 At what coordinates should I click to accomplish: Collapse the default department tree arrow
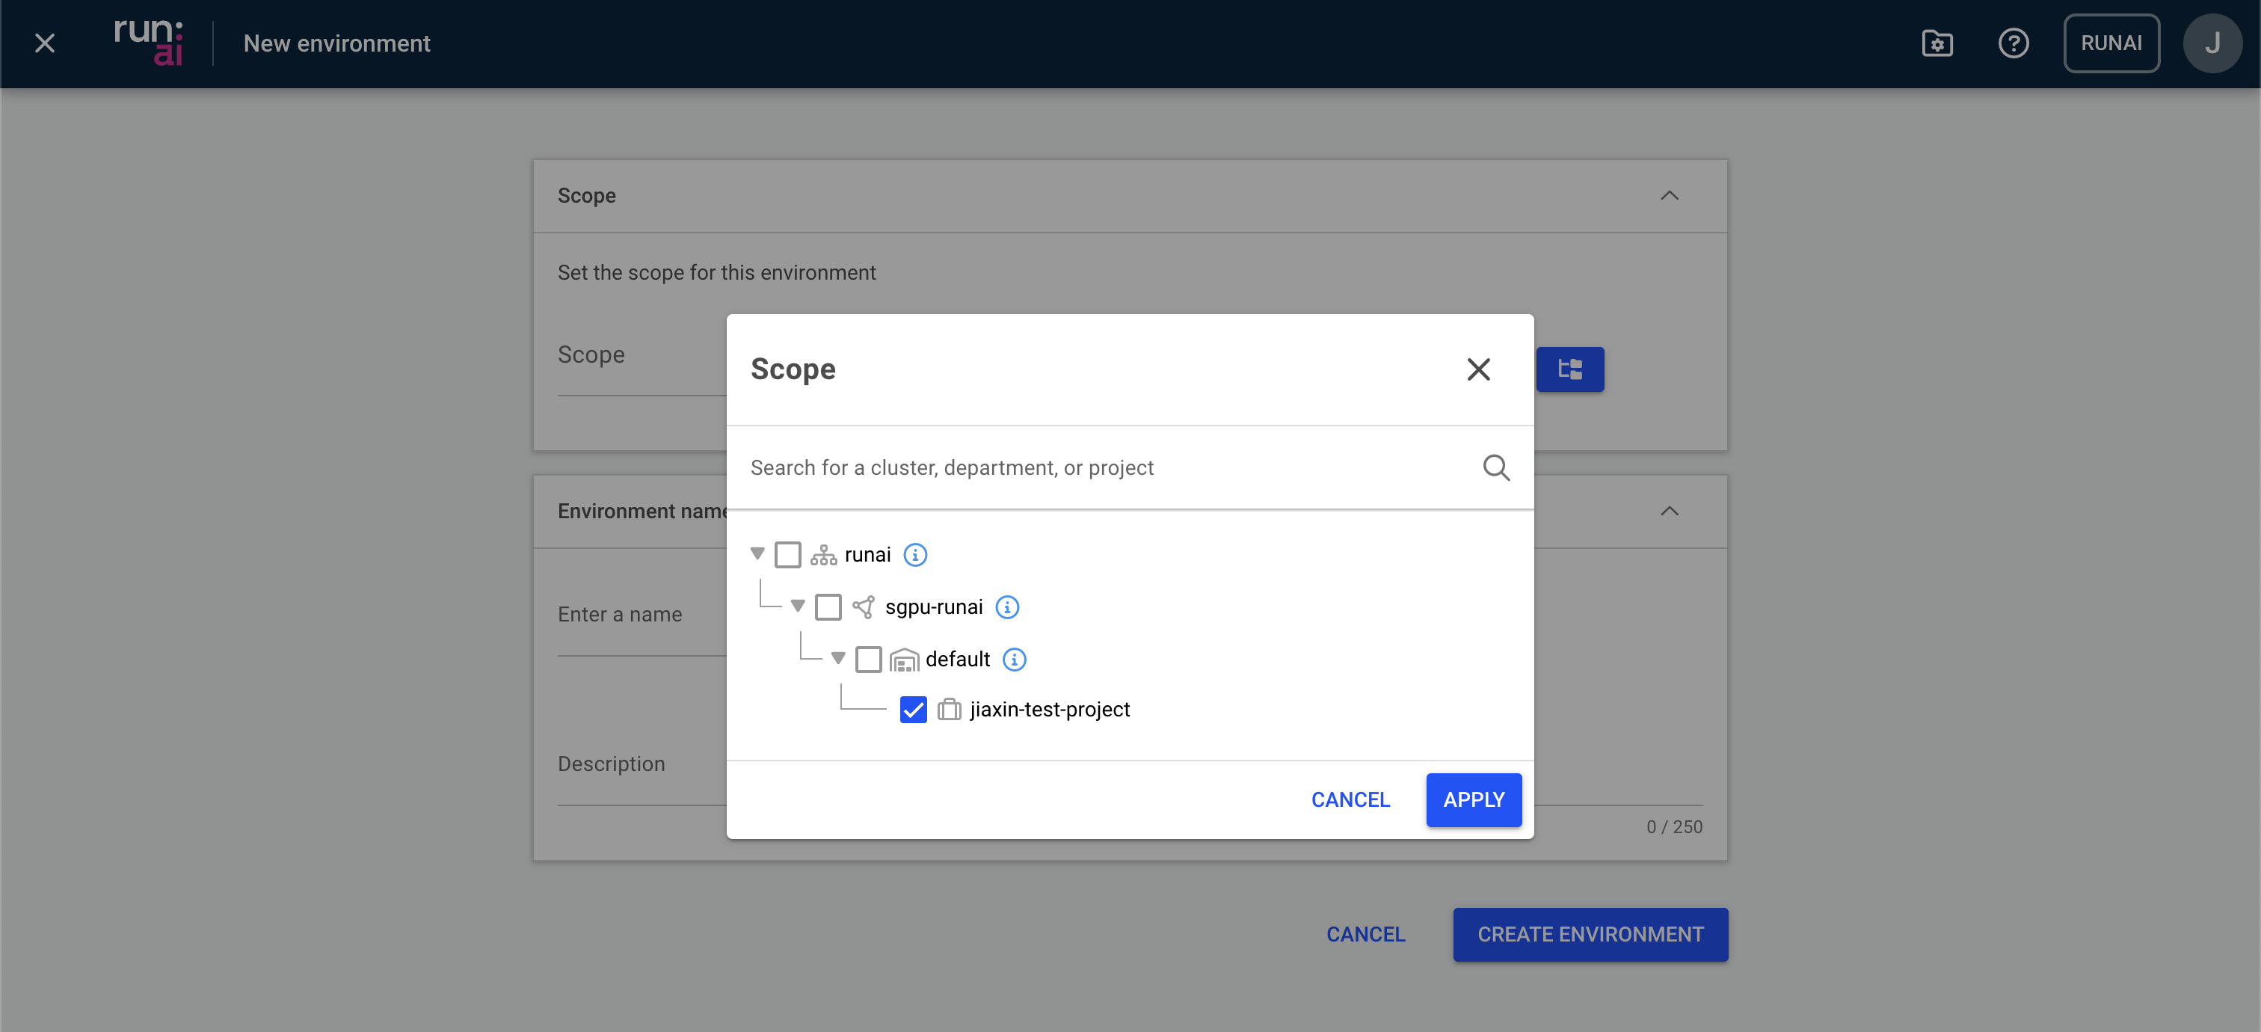[838, 658]
